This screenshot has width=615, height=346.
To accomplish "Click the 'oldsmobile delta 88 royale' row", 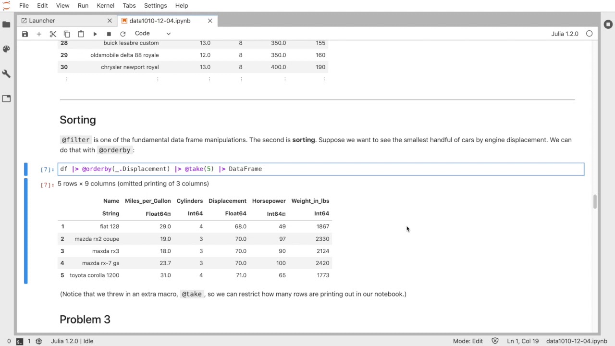I will pos(193,55).
